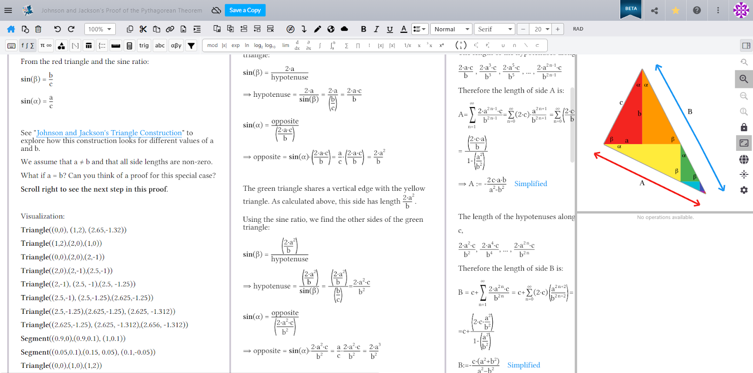Click the insert link chain icon

pyautogui.click(x=170, y=29)
